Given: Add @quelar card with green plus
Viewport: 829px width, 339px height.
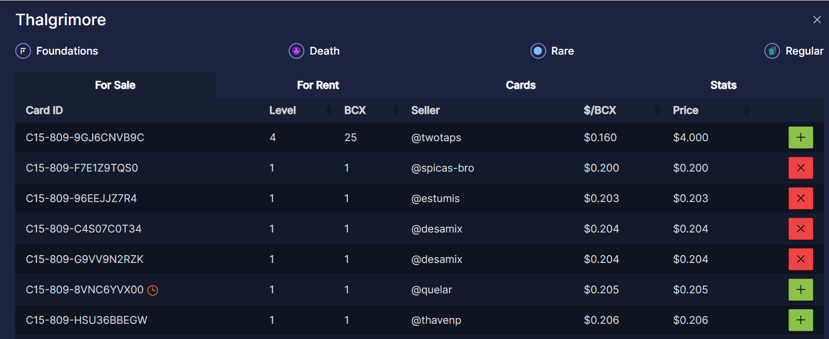Looking at the screenshot, I should pos(800,290).
